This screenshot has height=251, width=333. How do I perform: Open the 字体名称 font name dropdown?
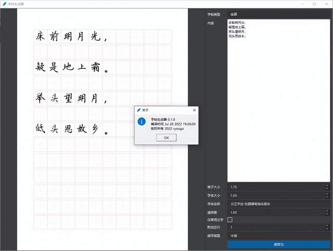[x=279, y=204]
